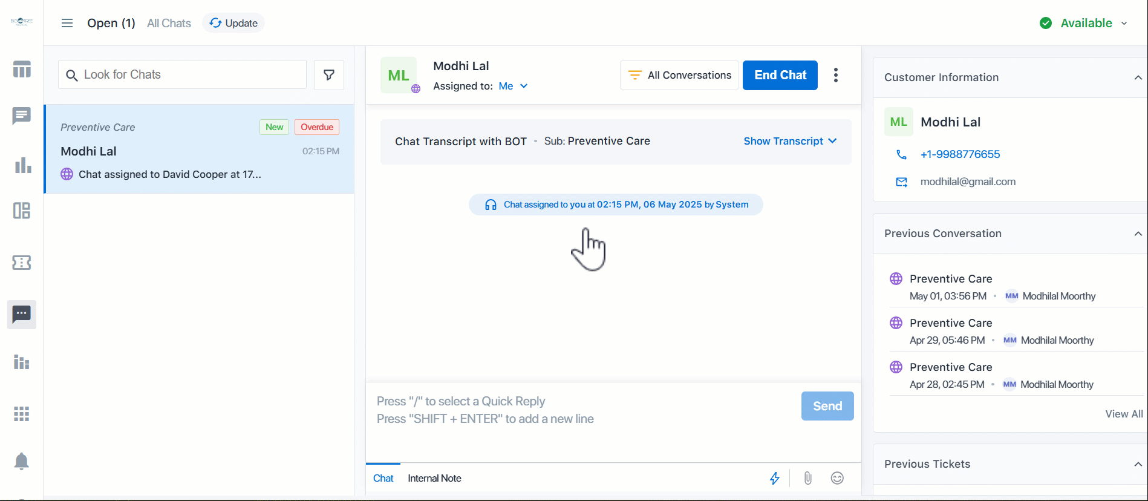This screenshot has height=501, width=1148.
Task: Click the Modhi Lal name in chat header
Action: coord(461,66)
